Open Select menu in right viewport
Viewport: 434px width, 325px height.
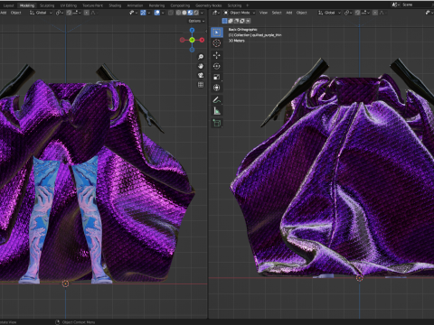[277, 13]
